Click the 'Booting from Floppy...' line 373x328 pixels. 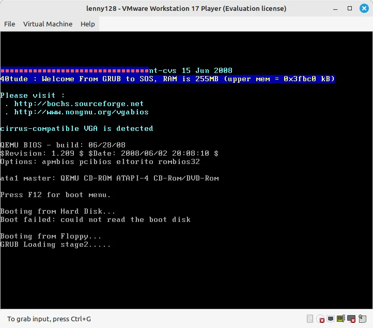tap(51, 236)
